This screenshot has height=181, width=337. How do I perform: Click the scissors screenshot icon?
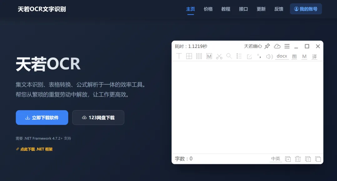(219, 56)
